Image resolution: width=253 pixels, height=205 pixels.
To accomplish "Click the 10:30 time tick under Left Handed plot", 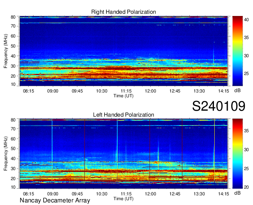I will [x=102, y=194].
